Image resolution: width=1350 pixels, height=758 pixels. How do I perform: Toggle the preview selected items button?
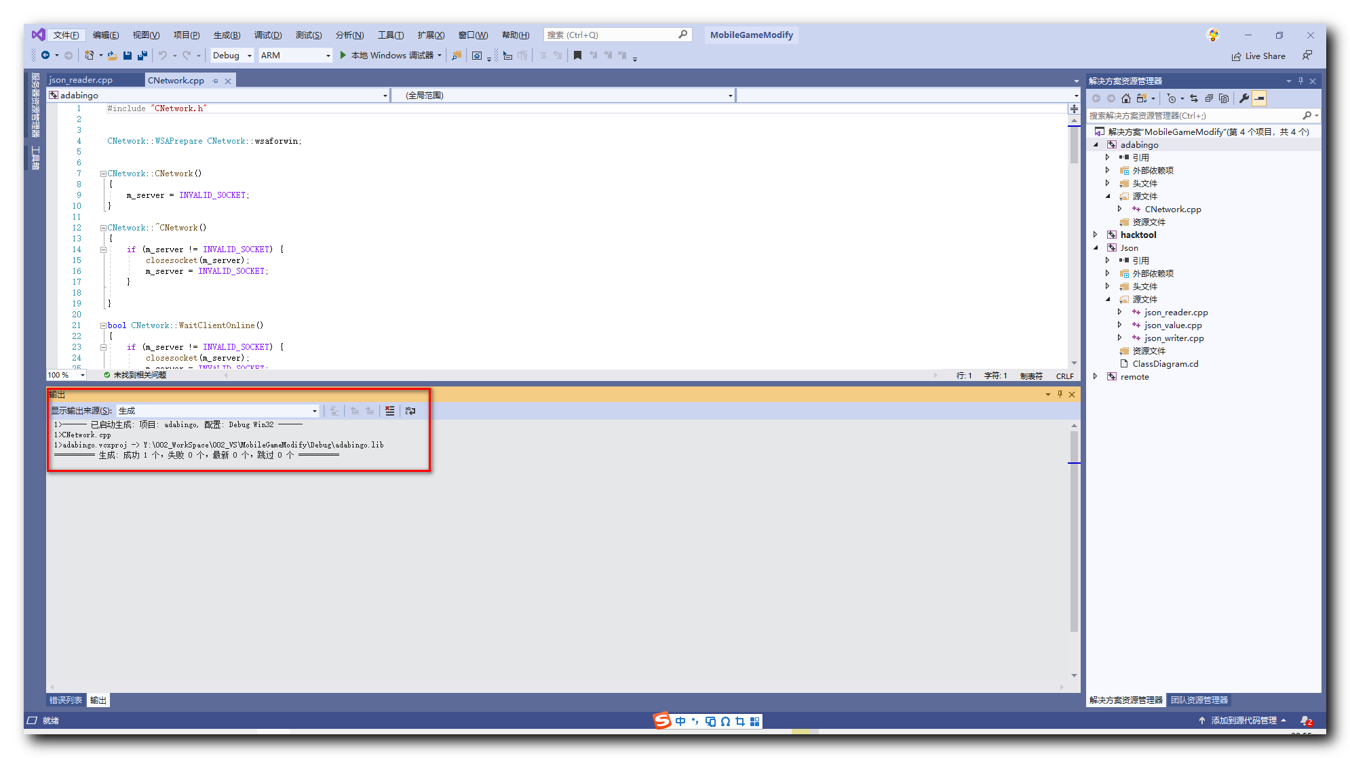[1259, 98]
